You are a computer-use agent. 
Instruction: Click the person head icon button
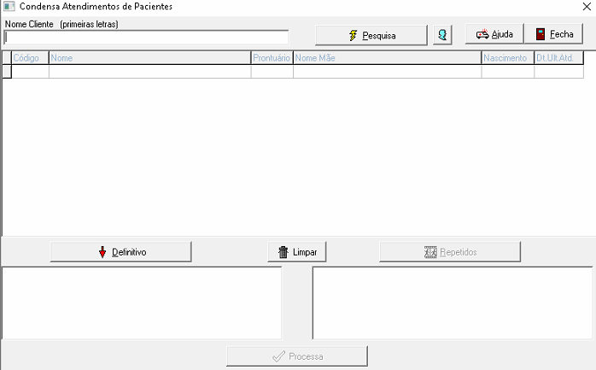[442, 35]
